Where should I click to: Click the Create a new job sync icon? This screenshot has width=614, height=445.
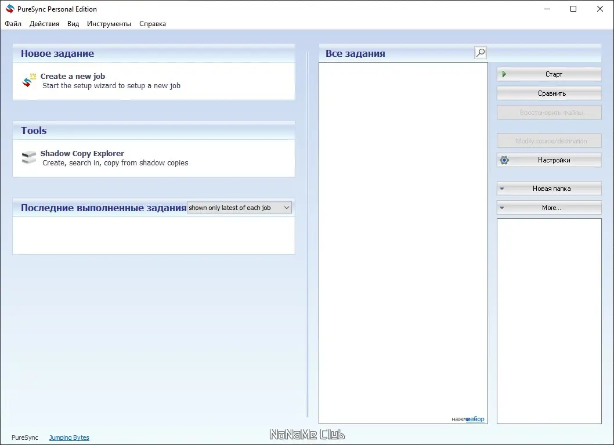[29, 80]
